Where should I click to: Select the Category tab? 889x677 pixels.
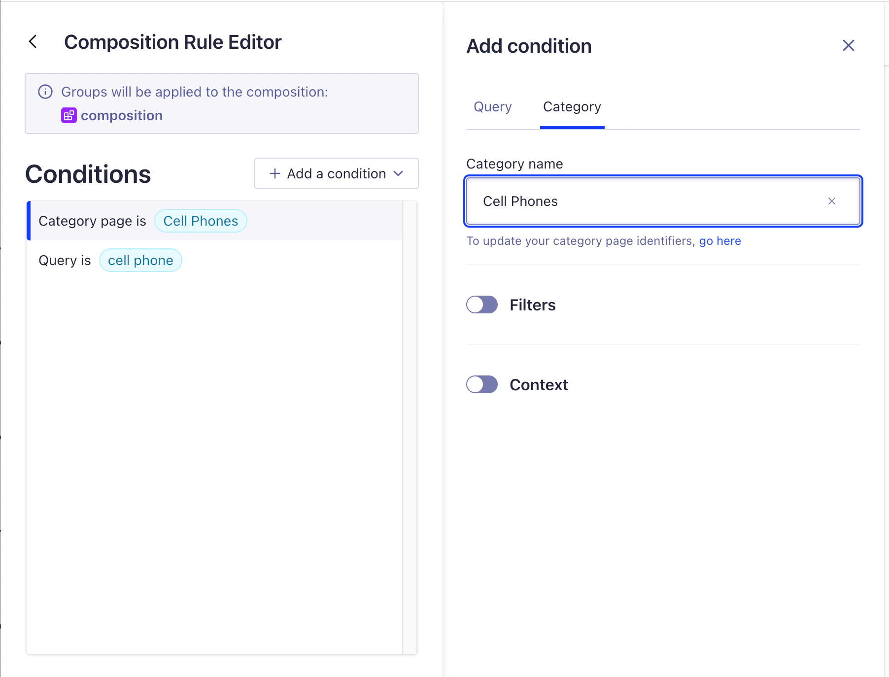[572, 106]
